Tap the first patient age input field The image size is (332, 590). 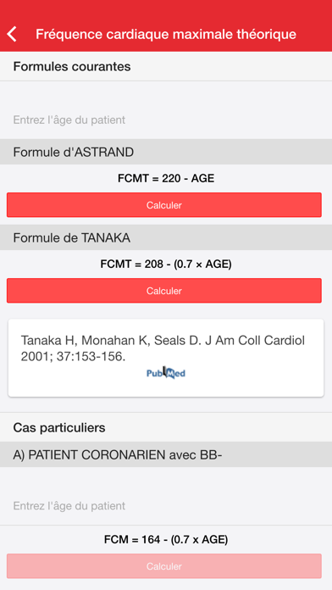click(166, 120)
